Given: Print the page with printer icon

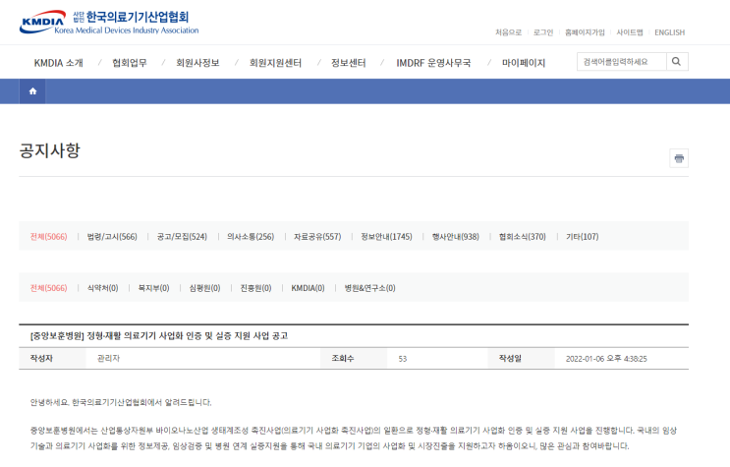Looking at the screenshot, I should point(679,158).
